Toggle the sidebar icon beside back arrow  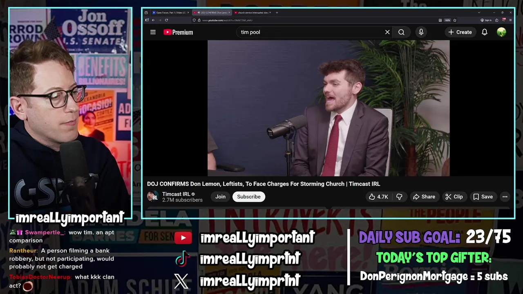point(147,20)
